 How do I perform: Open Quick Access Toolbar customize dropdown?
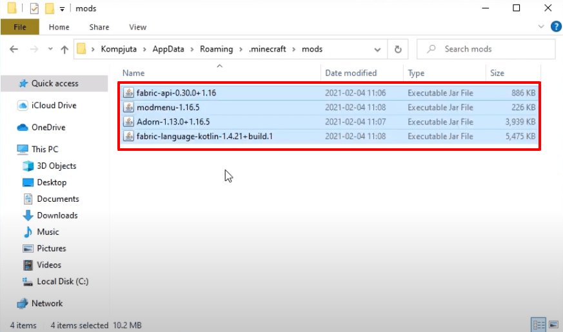[62, 8]
